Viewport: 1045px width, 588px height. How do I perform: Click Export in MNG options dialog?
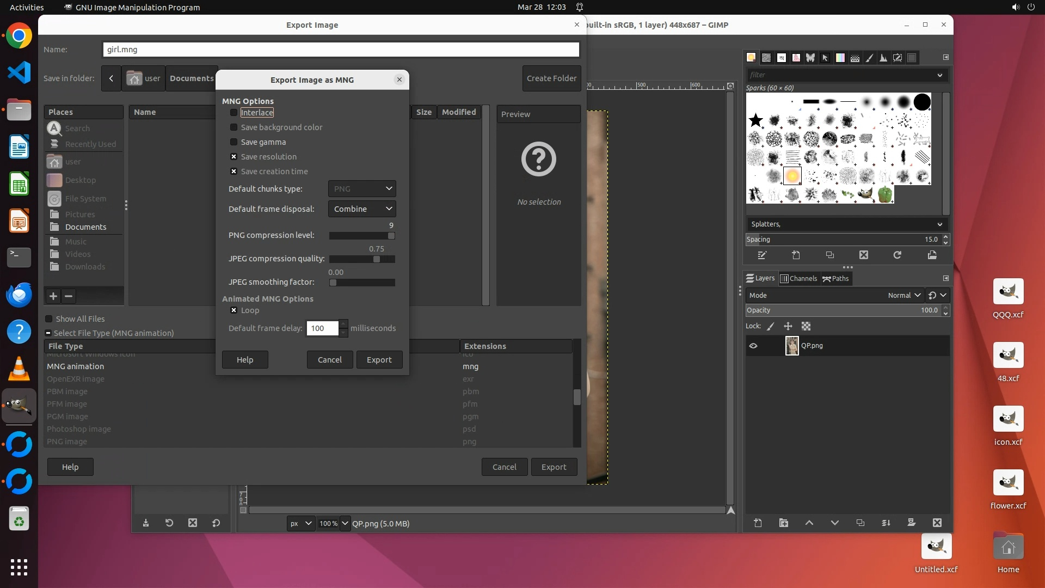(379, 360)
